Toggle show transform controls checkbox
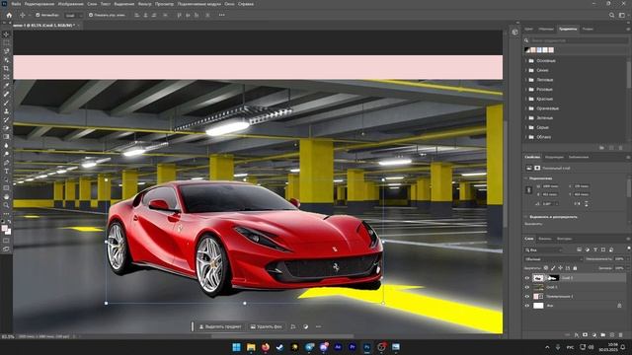632x355 pixels. pos(91,15)
